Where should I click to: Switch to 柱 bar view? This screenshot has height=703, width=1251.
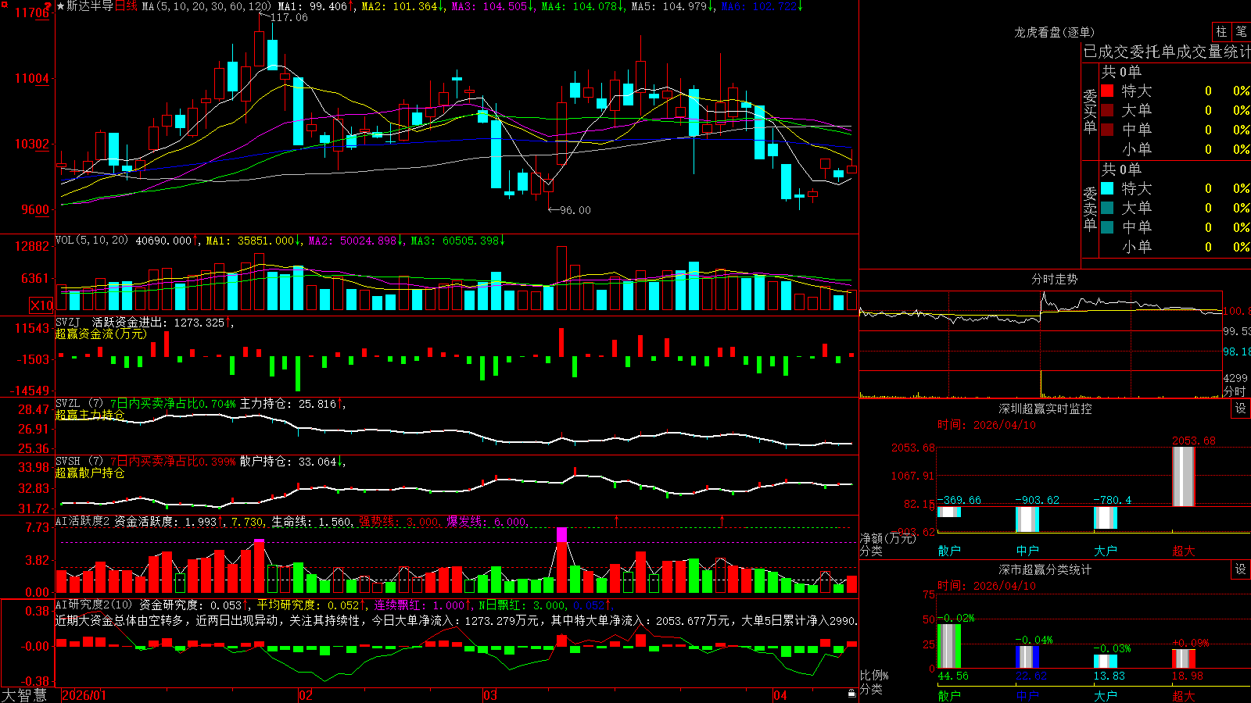[x=1221, y=31]
